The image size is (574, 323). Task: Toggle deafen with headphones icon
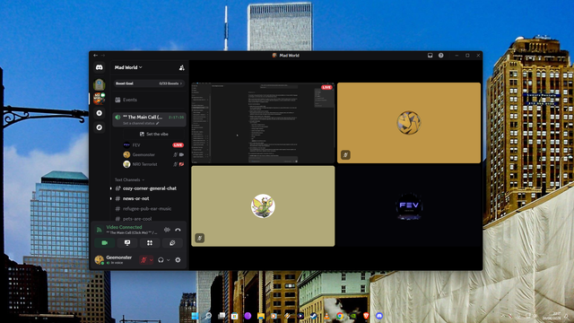coord(161,259)
